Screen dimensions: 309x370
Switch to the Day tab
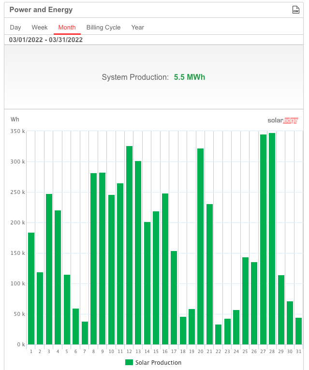point(15,28)
